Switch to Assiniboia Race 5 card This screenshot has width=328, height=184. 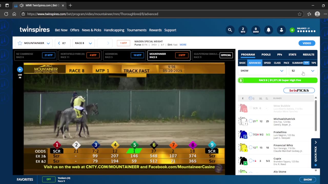(124, 55)
